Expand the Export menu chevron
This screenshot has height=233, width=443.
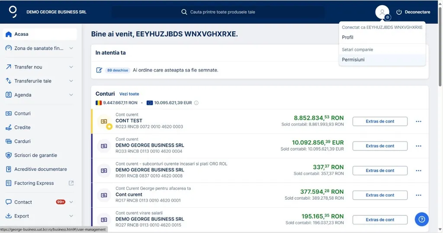71,216
